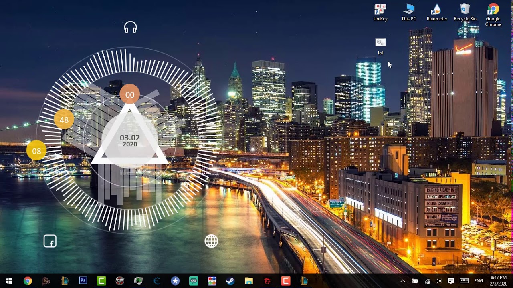Open the calendar from the 8:47 PM clock
Screen dimensions: 513x288
point(499,280)
